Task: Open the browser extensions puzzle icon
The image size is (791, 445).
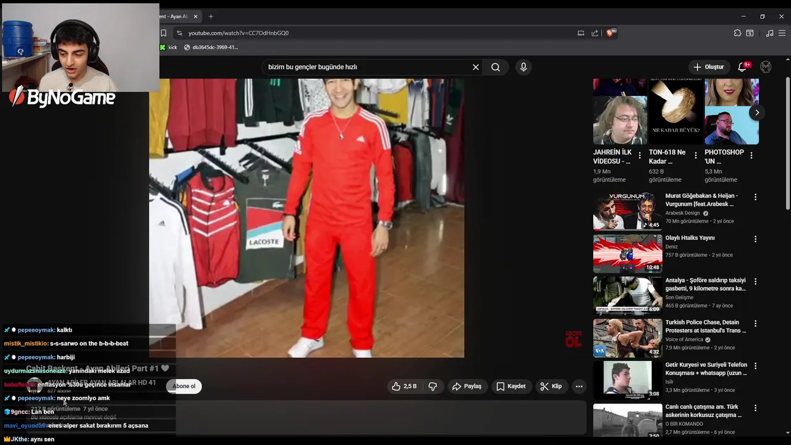Action: tap(737, 33)
